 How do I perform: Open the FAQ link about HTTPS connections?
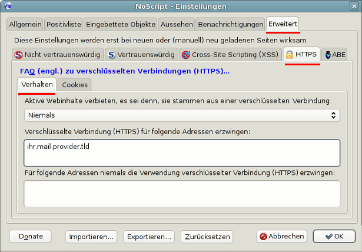(125, 71)
